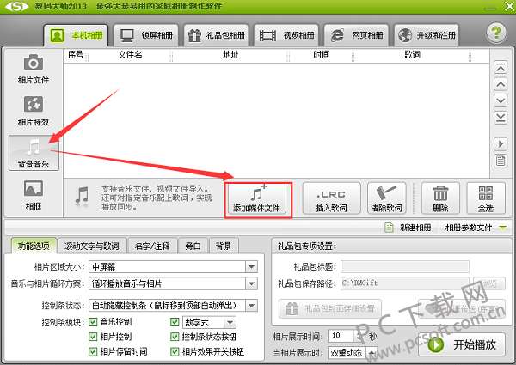Open the 相框 frame icon
Viewport: 516px width, 365px height.
point(34,188)
